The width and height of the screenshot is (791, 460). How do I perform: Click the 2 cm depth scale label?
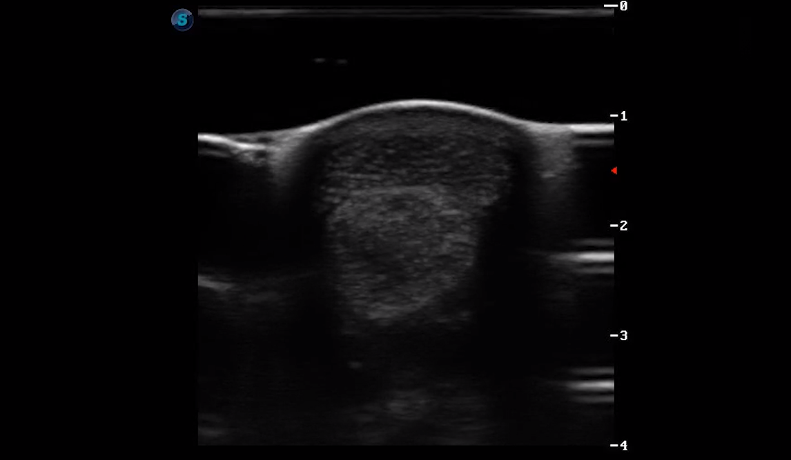click(624, 226)
